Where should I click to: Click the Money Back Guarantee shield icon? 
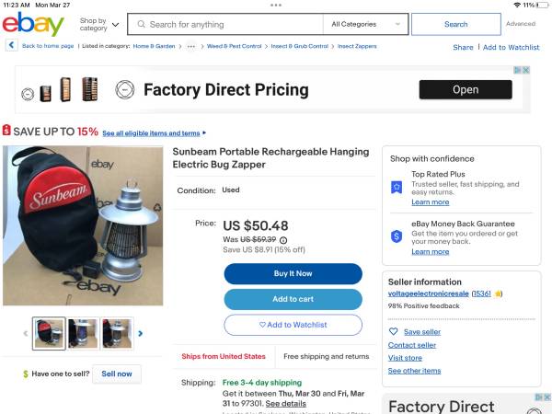pyautogui.click(x=397, y=236)
